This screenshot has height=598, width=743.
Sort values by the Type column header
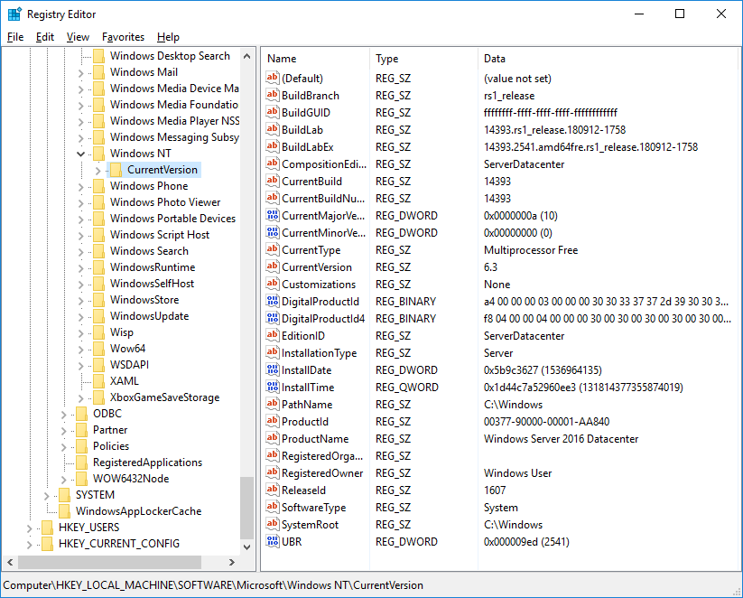click(423, 59)
